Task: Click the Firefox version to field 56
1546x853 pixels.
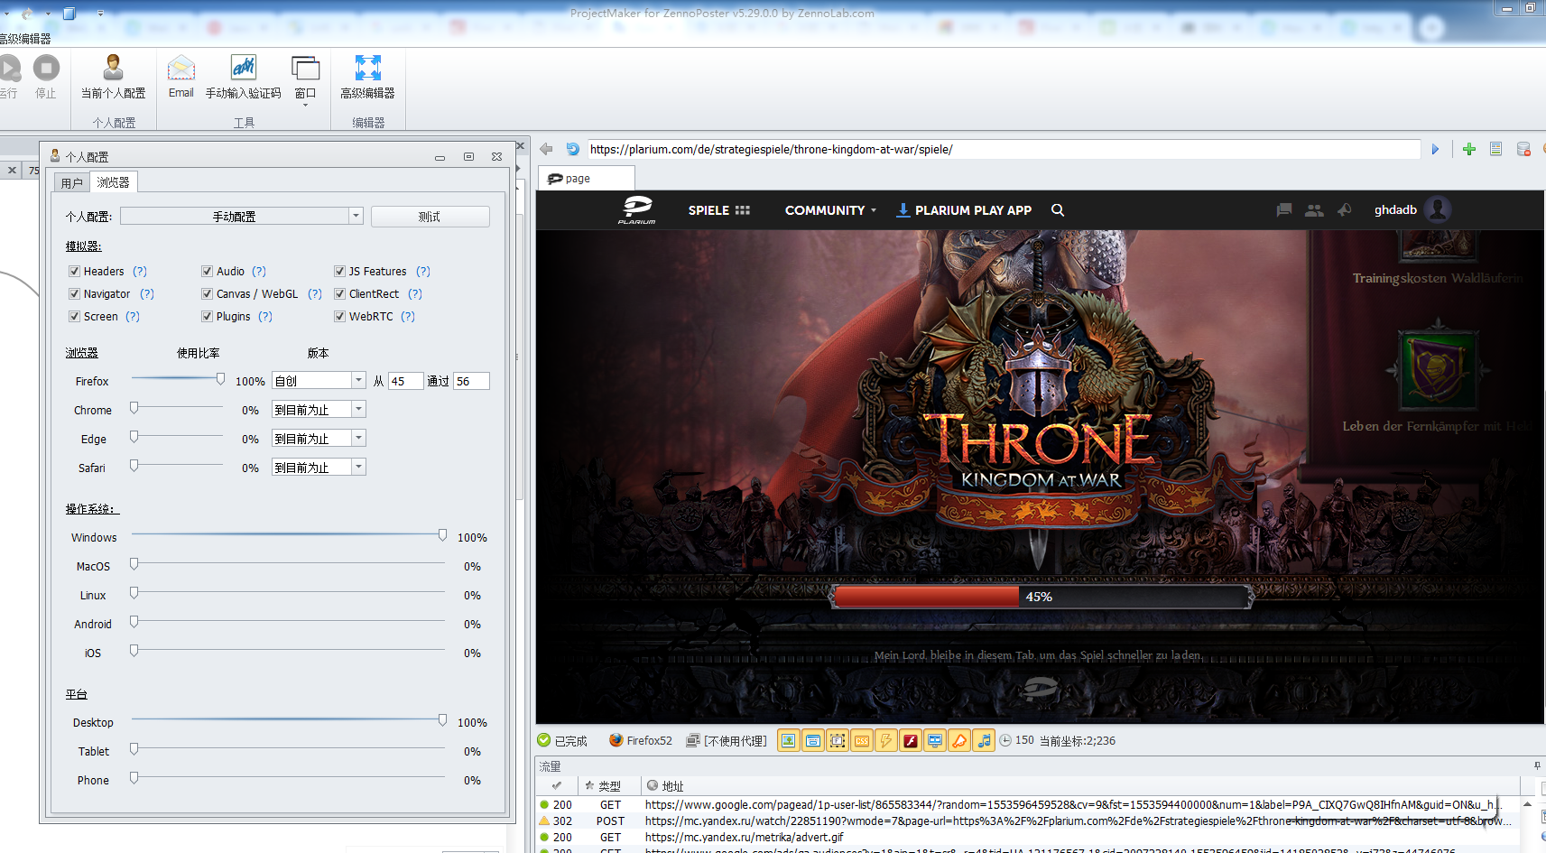Action: (471, 381)
